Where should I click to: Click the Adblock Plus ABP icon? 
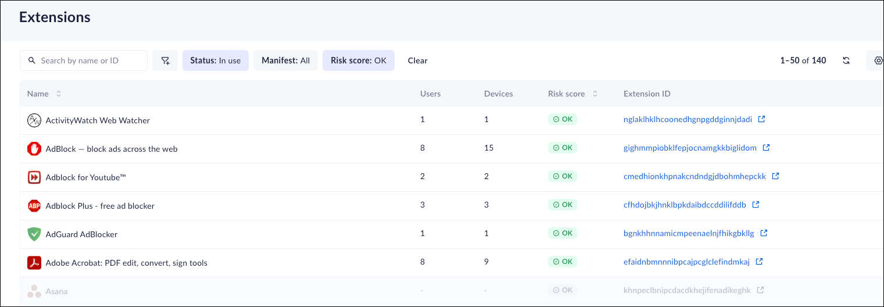[34, 206]
